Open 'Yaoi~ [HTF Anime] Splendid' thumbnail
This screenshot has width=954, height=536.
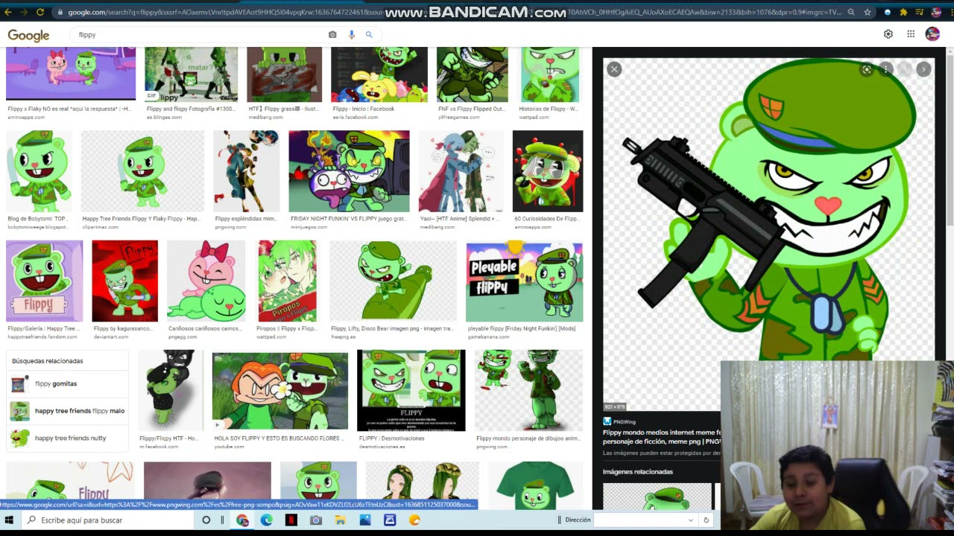(461, 171)
